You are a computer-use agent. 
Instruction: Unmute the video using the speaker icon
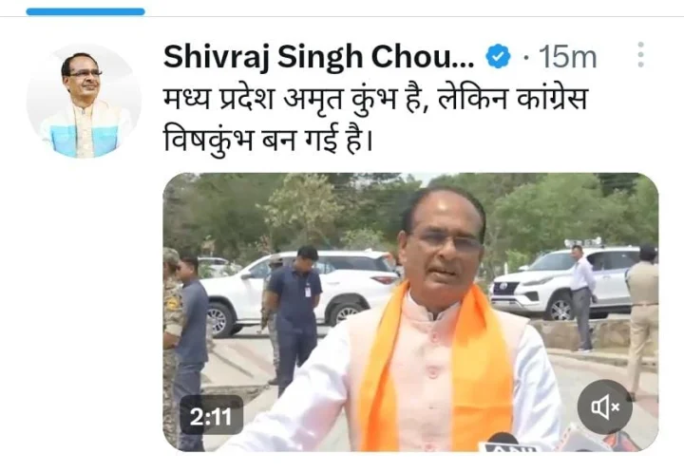604,407
